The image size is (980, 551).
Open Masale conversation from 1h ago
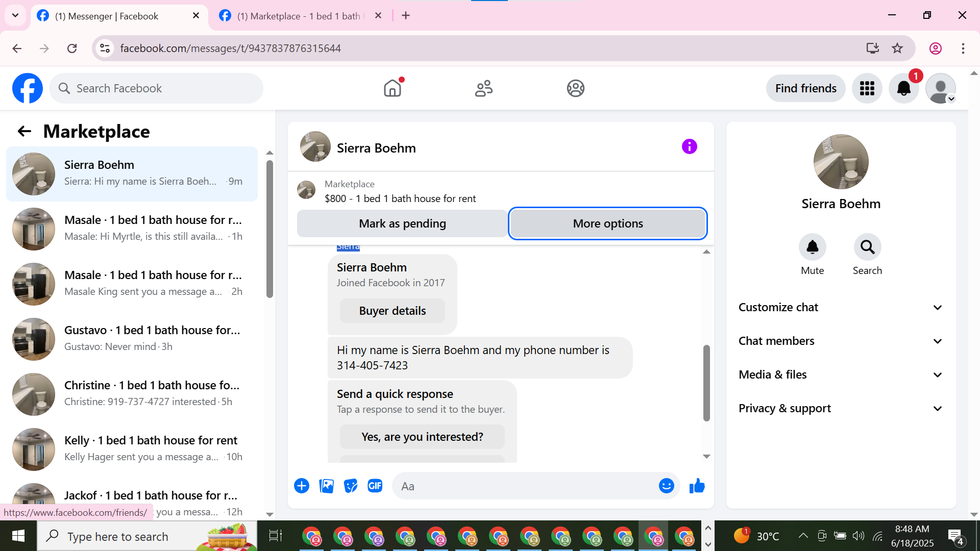click(x=132, y=229)
